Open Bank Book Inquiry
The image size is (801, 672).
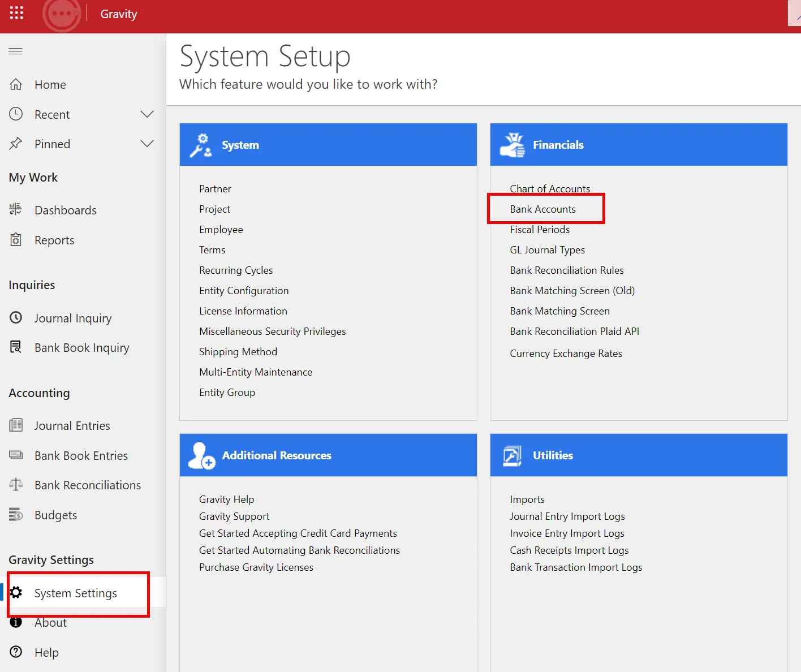(x=82, y=348)
